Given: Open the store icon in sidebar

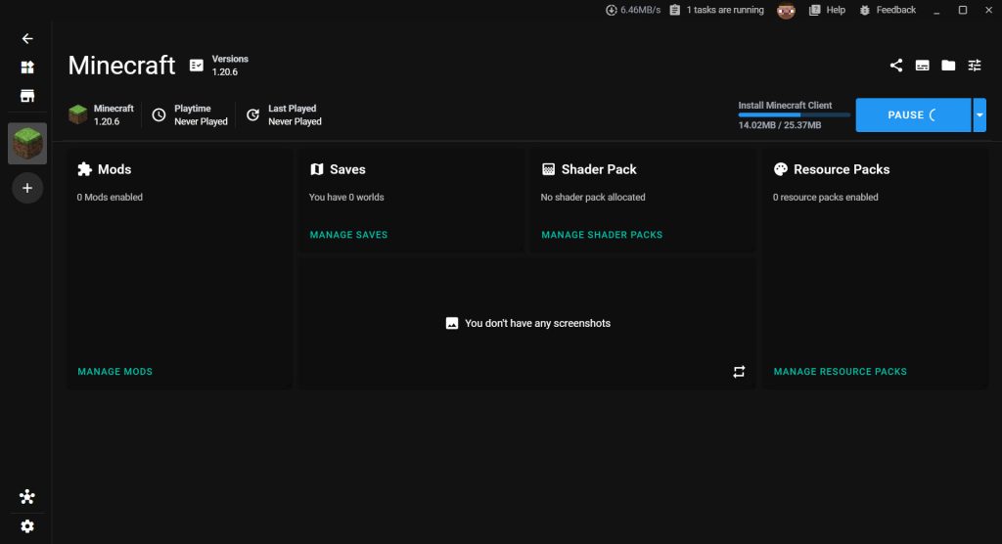Looking at the screenshot, I should coord(26,96).
